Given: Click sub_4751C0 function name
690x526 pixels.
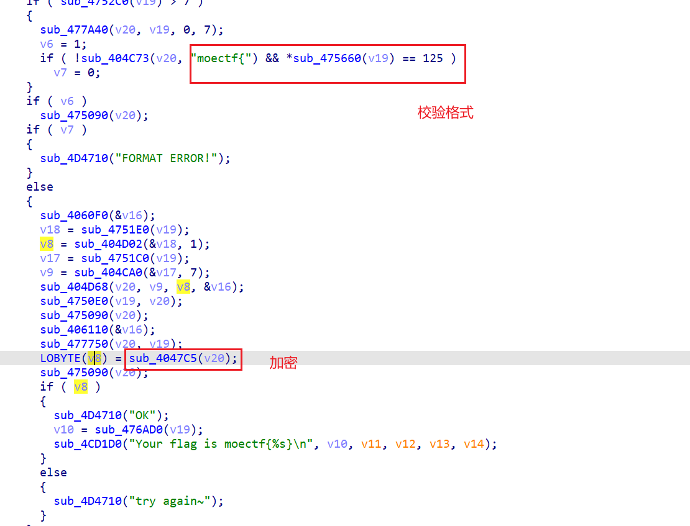Looking at the screenshot, I should [x=115, y=258].
